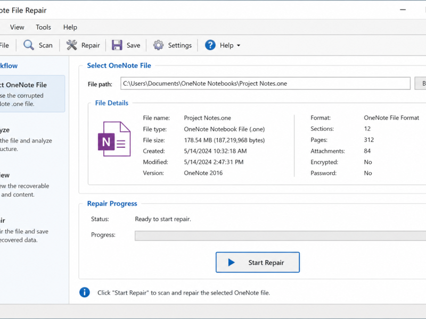Select the OneNote File workflow step
The image size is (426, 319).
click(32, 94)
